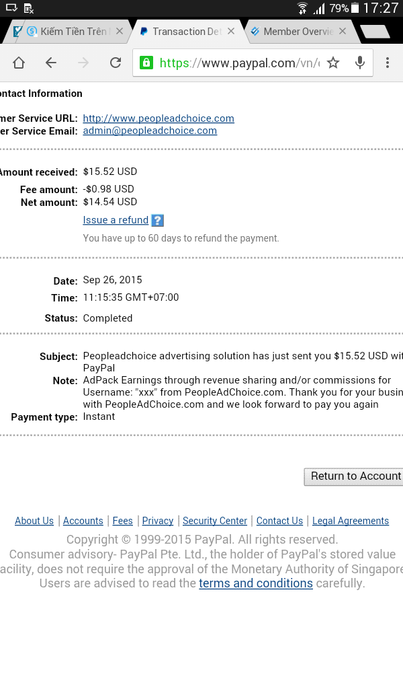Open Chrome's three-dot overflow menu
Viewport: 403px width, 689px height.
(388, 63)
